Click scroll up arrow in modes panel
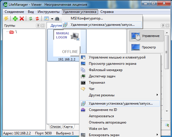 pos(167,33)
